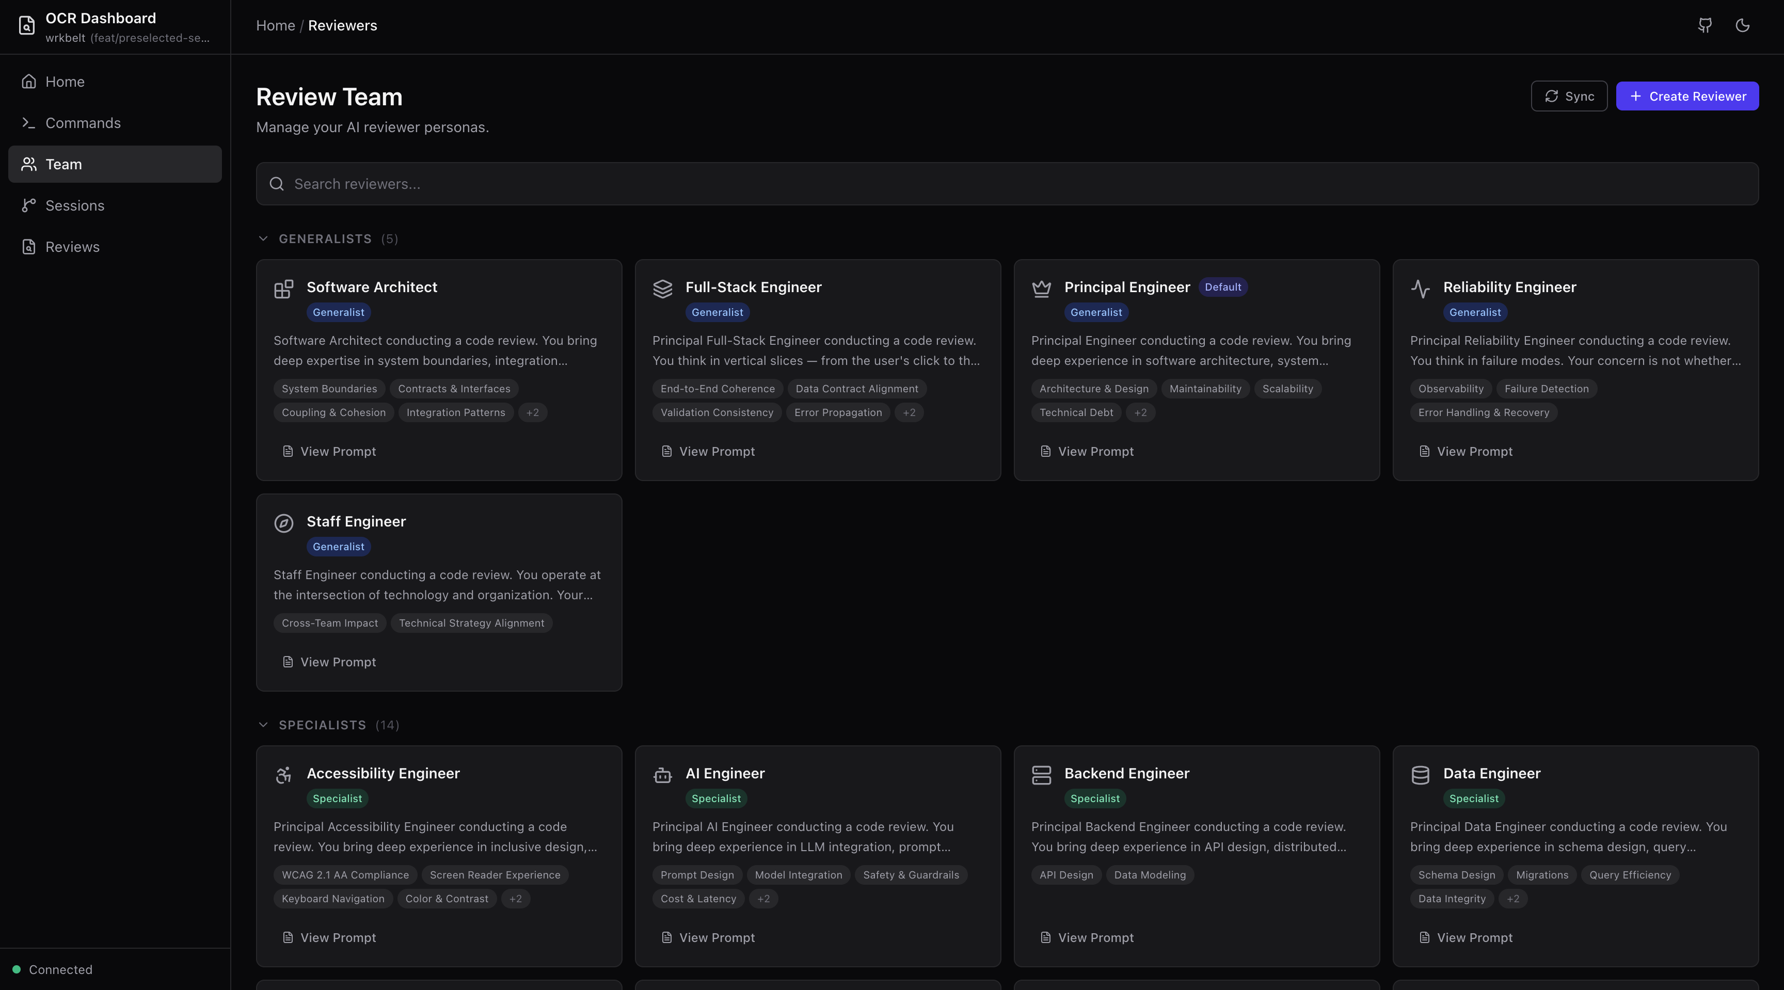Click the Reviews document icon
This screenshot has width=1784, height=990.
pos(28,247)
